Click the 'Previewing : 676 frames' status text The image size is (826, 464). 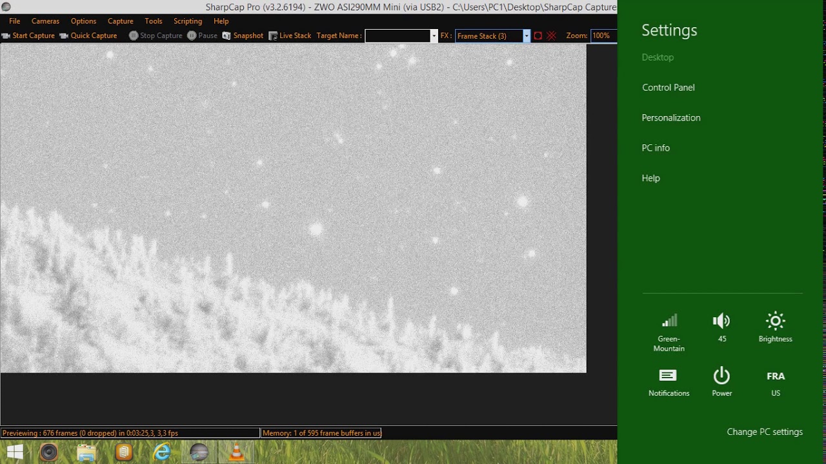[130, 433]
